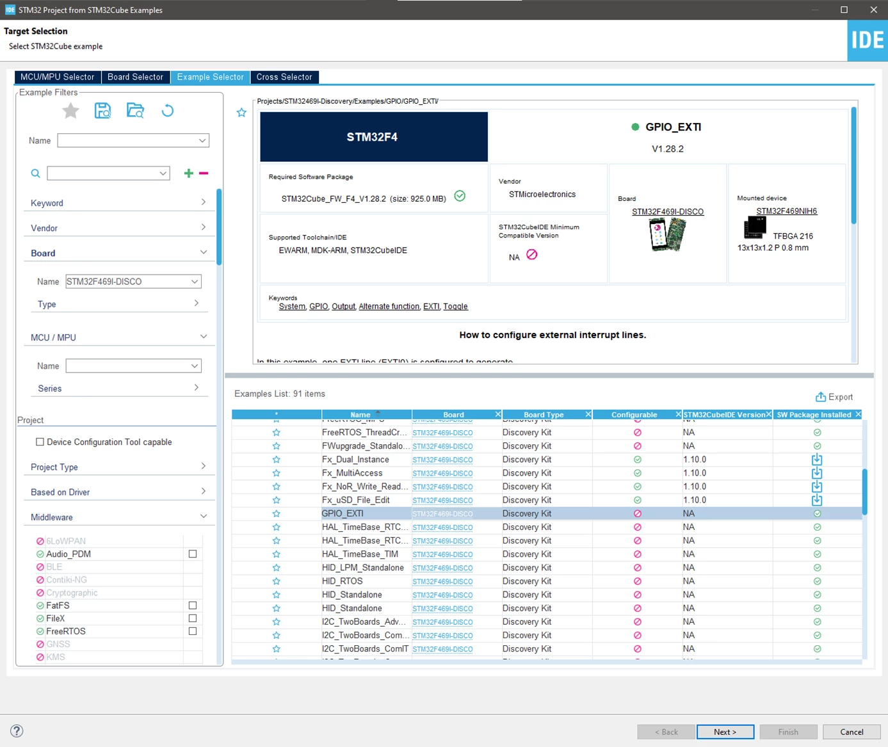
Task: Reset the example filters with refresh icon
Action: tap(168, 111)
